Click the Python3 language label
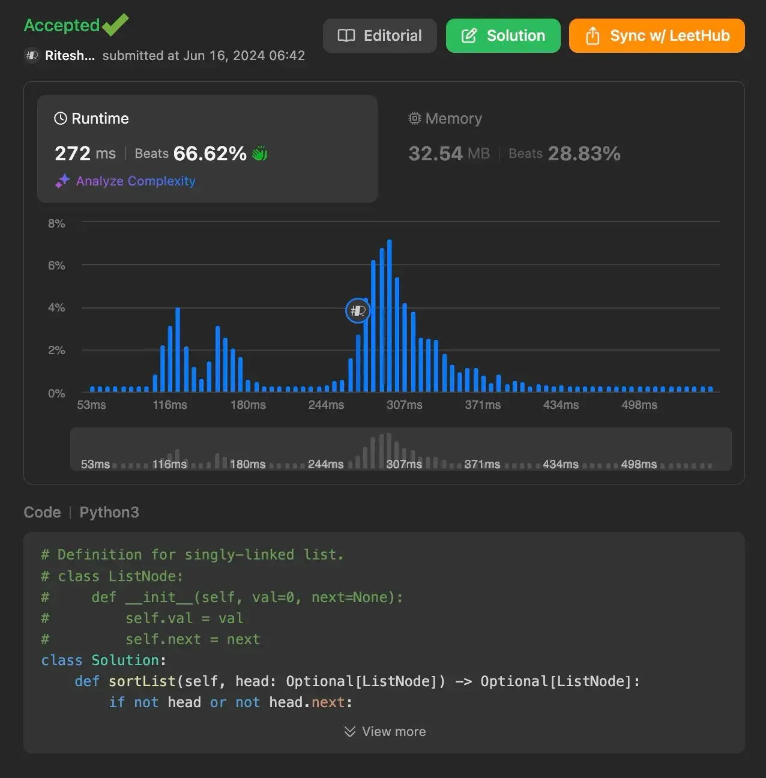Viewport: 766px width, 778px height. pyautogui.click(x=109, y=512)
